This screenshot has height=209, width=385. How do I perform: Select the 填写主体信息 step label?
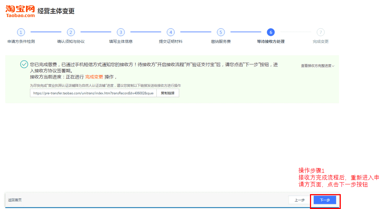click(121, 42)
